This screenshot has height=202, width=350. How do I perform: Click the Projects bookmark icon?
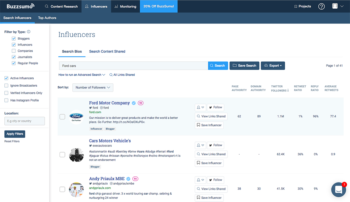tap(296, 6)
